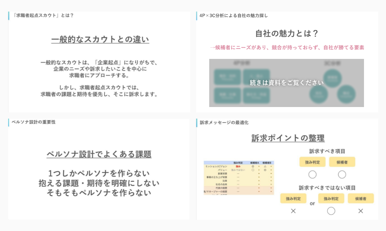Click the sentence しかし、求職者起点スカウトでは、

99,88
